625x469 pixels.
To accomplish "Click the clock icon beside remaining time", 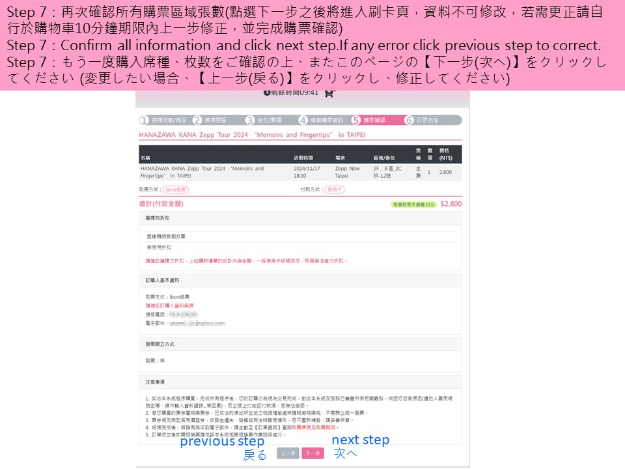I will [x=267, y=93].
